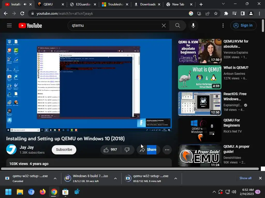Open the YouTube hamburger guide menu
The height and width of the screenshot is (198, 265).
(x=9, y=26)
